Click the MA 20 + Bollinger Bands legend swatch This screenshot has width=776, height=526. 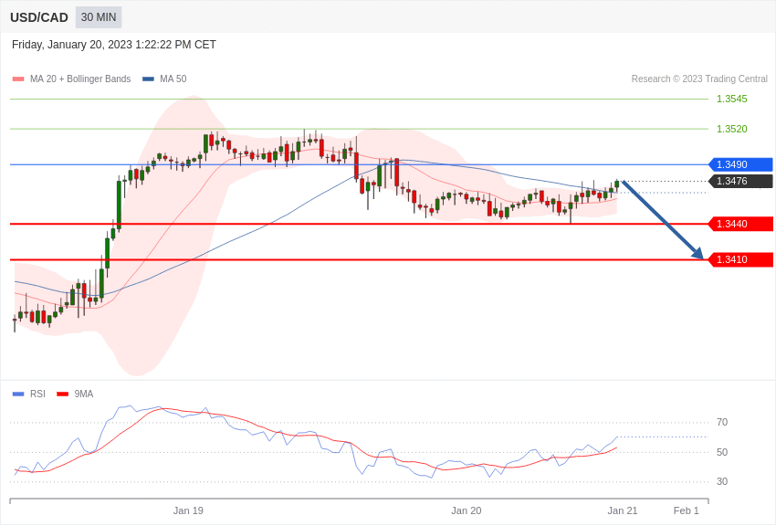point(18,79)
